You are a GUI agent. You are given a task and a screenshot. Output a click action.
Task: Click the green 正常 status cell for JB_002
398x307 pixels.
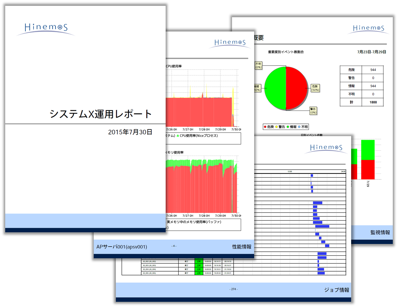[199, 261]
